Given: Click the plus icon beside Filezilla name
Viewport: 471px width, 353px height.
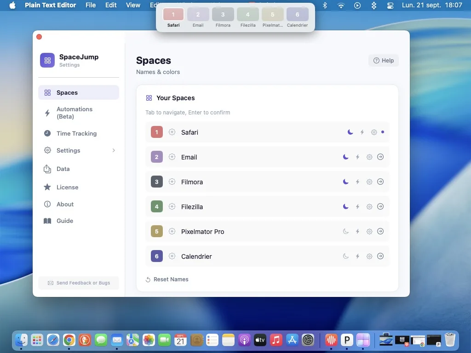Looking at the screenshot, I should click(172, 206).
